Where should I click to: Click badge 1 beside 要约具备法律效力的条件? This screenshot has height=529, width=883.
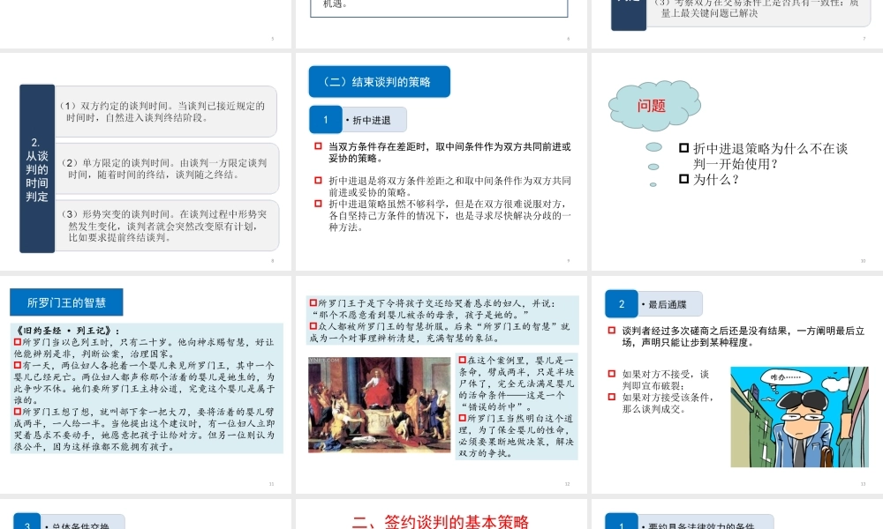pos(621,523)
